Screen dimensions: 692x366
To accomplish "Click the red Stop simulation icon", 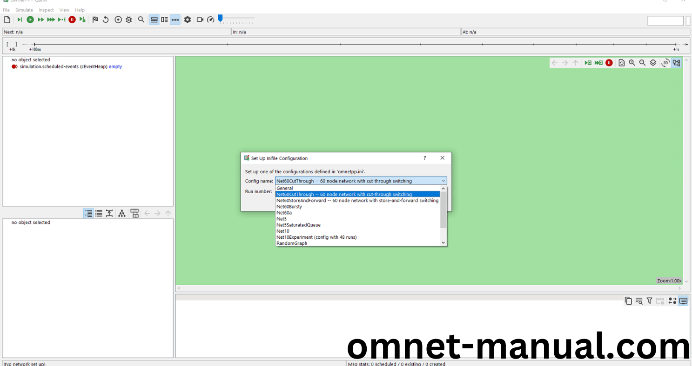I will (72, 20).
